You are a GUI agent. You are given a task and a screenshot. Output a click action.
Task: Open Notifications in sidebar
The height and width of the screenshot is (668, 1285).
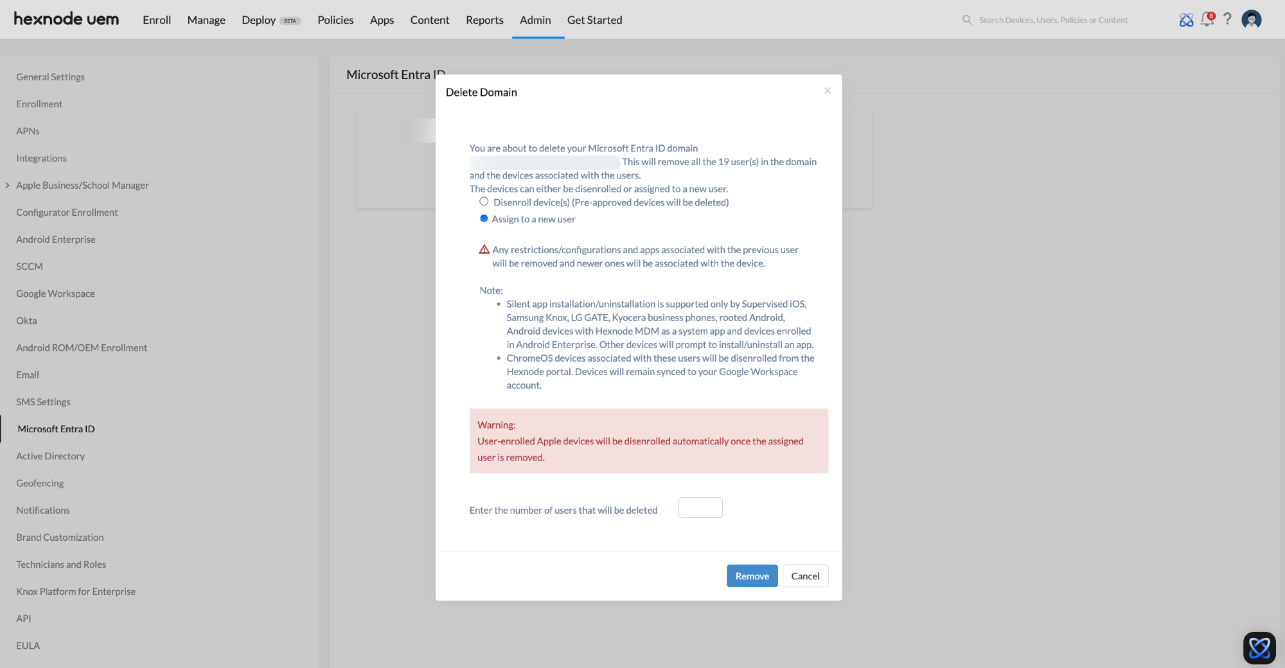coord(43,510)
